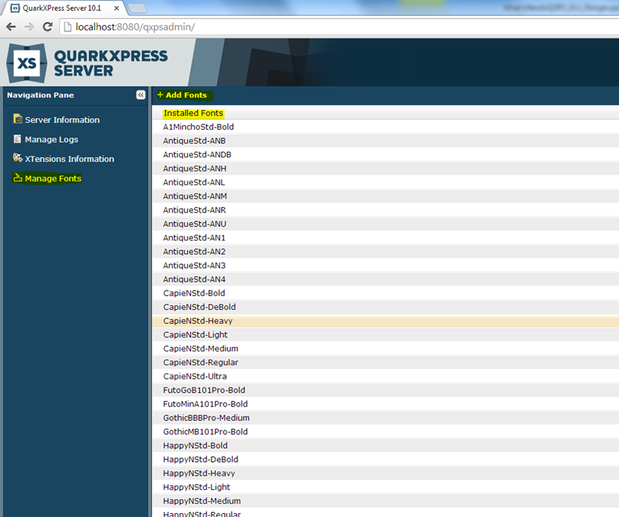Open Manage Fonts page
The height and width of the screenshot is (517, 619).
point(53,179)
